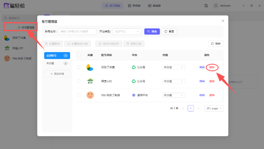Click the 公众号 platform icon for 极致了采集
The width and height of the screenshot is (264, 149).
134,67
